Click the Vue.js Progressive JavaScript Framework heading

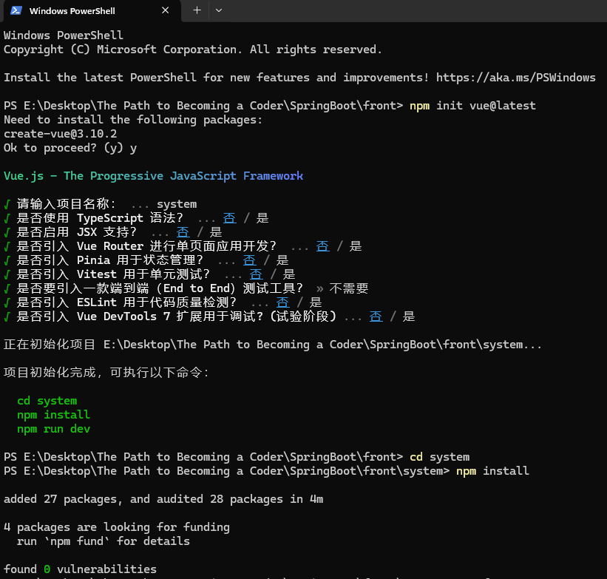point(153,176)
